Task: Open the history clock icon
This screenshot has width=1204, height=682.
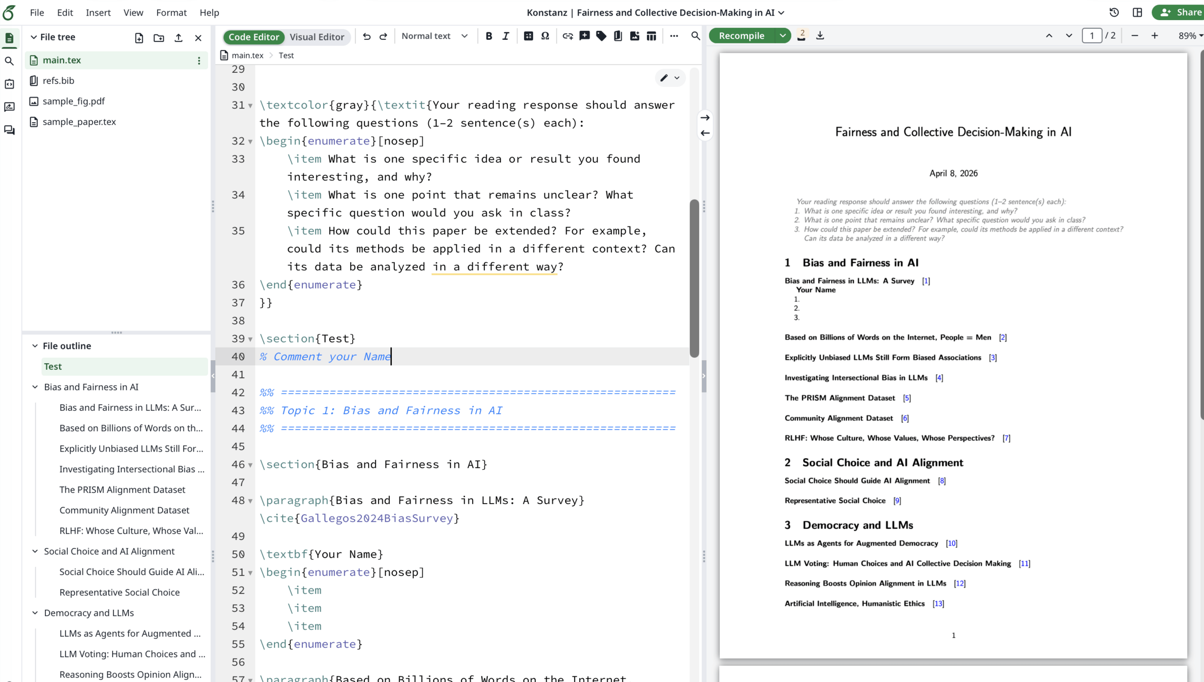Action: 1114,13
